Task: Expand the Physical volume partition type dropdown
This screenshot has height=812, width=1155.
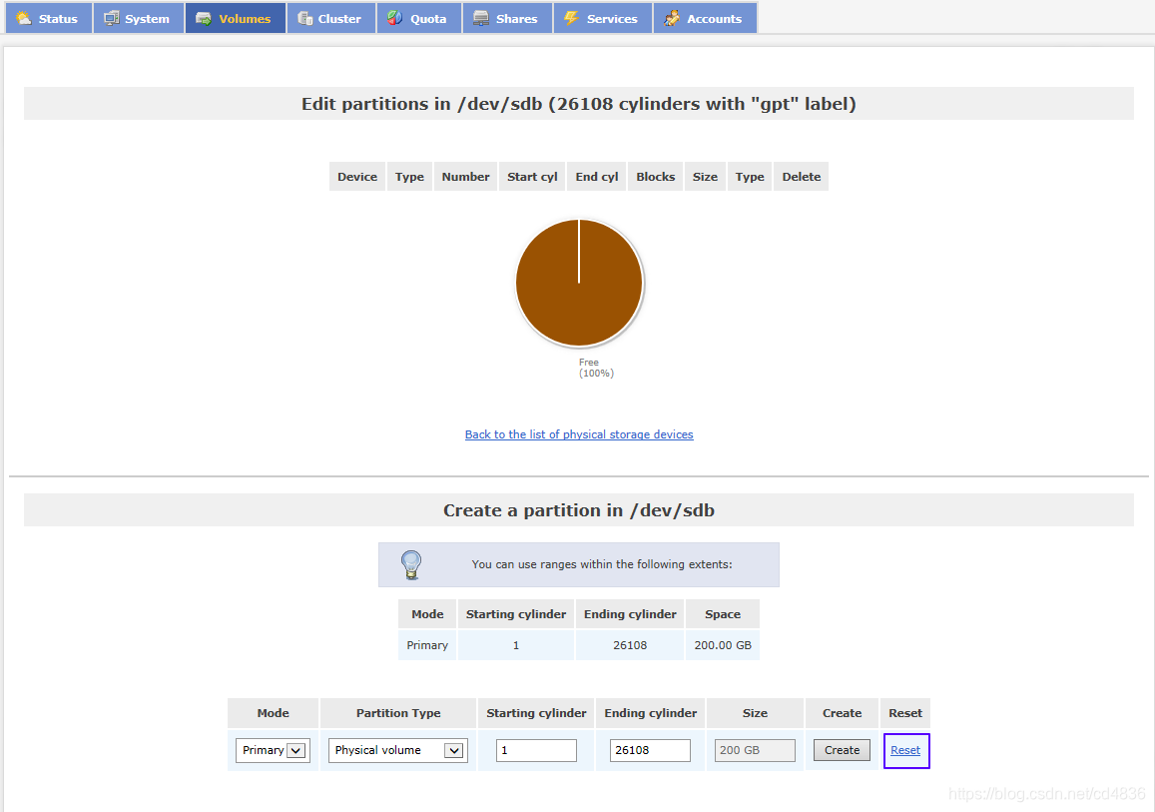Action: coord(397,750)
